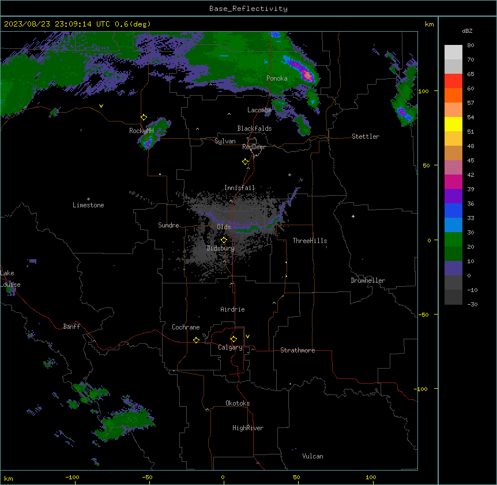The image size is (497, 485).
Task: Click the bottom axis -50 km tick label
Action: [147, 477]
